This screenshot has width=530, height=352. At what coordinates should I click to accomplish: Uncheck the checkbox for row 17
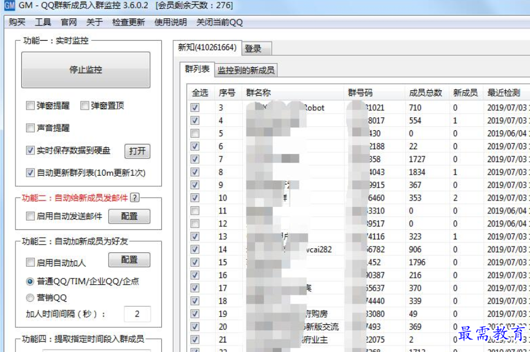(195, 288)
